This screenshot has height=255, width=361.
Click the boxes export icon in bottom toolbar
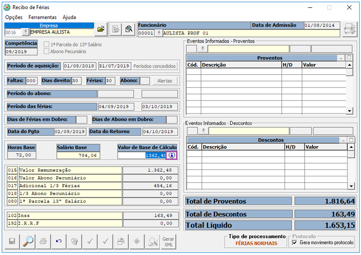121,241
